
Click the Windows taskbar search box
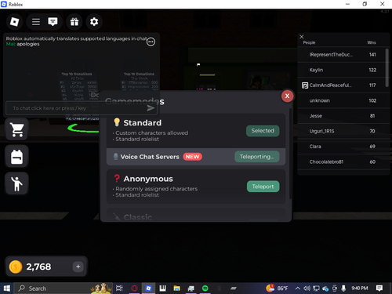pyautogui.click(x=63, y=289)
